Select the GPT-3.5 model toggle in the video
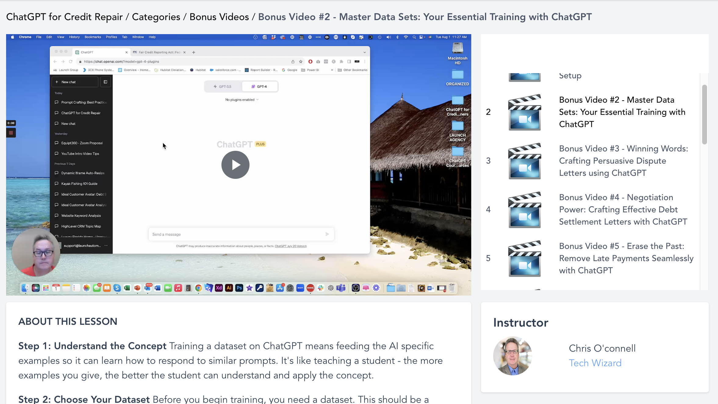The width and height of the screenshot is (718, 404). 223,87
